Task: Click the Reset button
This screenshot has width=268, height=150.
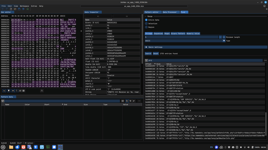Action: point(156,53)
